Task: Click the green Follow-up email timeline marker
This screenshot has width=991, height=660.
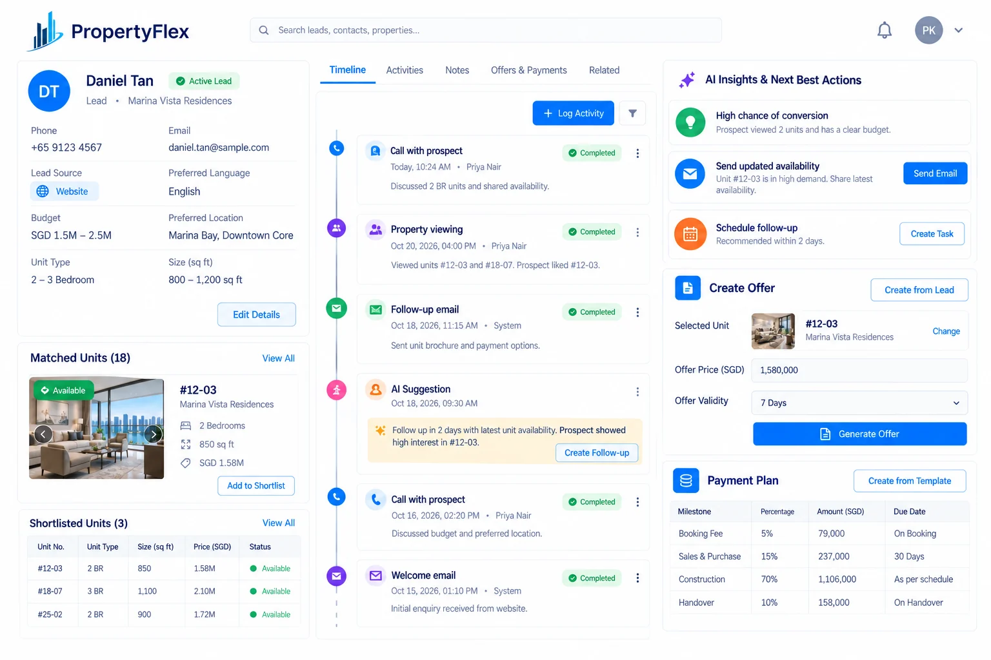Action: click(336, 308)
